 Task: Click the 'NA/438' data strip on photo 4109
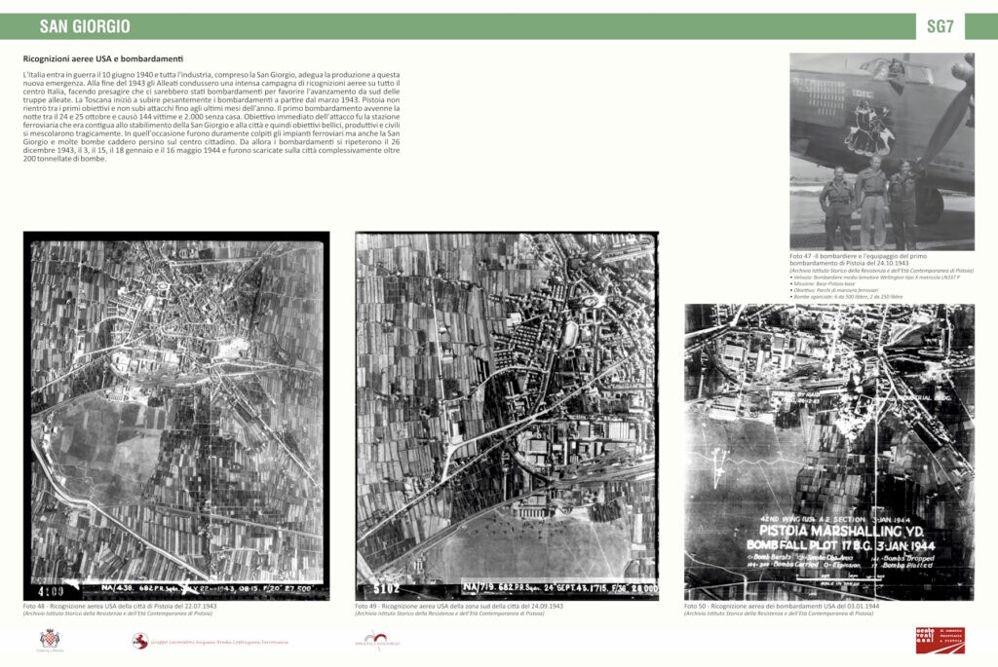pyautogui.click(x=207, y=589)
